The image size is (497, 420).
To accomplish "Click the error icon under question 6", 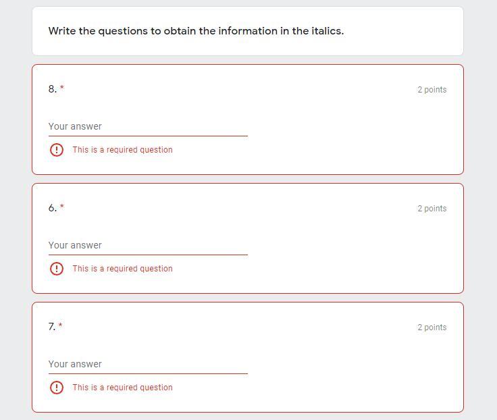I will tap(57, 269).
